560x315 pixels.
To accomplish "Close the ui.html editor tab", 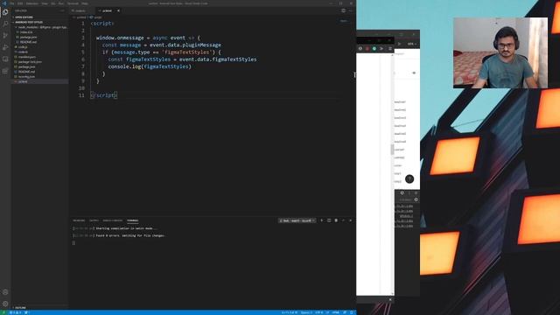I will coord(119,10).
